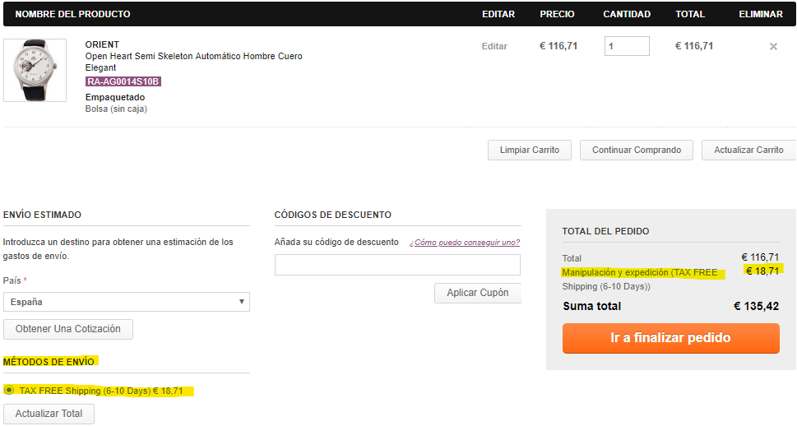Click the shipping cost € 18,71 in summary
The width and height of the screenshot is (797, 426).
click(x=762, y=271)
